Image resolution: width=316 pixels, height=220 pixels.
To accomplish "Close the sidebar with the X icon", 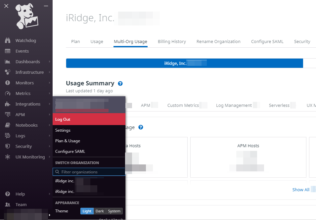I will pos(6,6).
